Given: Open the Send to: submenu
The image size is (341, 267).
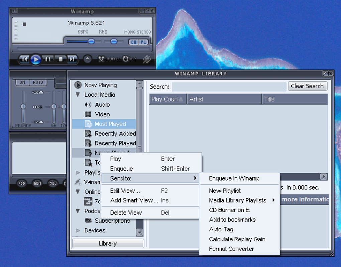Looking at the screenshot, I should [x=150, y=178].
